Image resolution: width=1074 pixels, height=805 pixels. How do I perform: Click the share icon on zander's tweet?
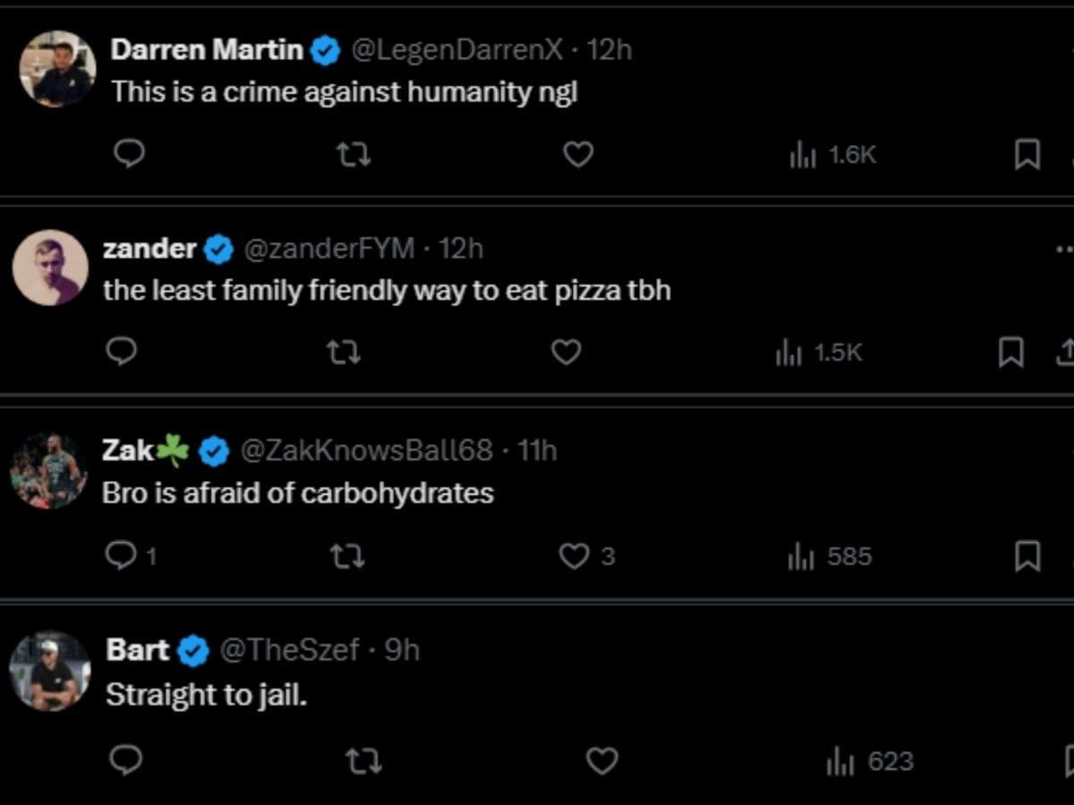coord(1067,352)
